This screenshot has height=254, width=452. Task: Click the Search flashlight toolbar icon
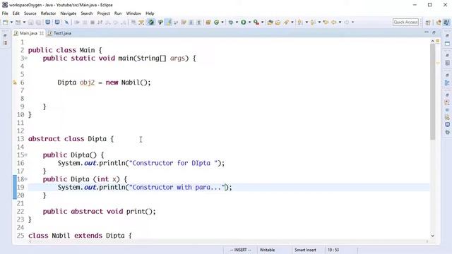click(x=286, y=22)
